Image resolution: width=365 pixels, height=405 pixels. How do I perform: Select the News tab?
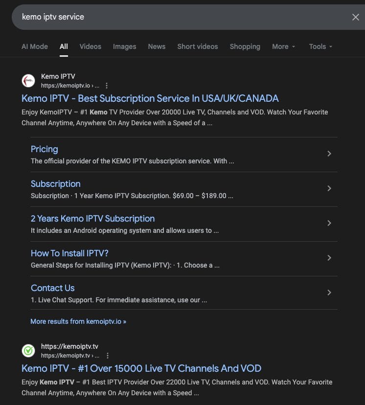click(157, 46)
